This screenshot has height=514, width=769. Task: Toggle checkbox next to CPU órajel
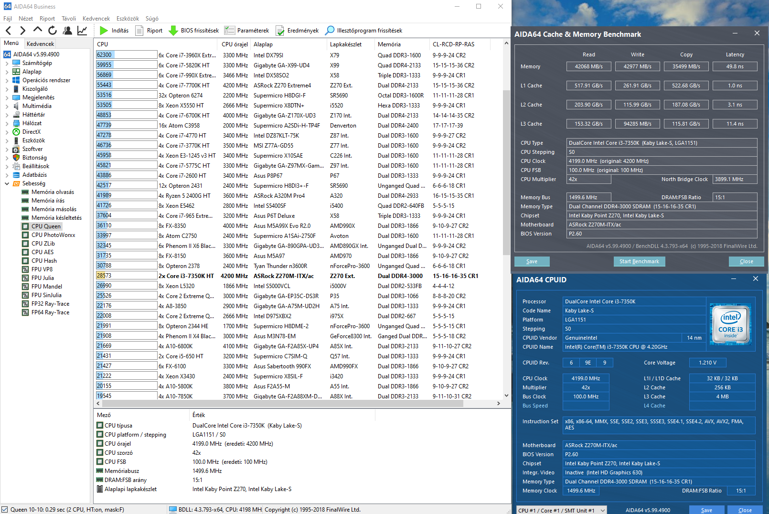point(100,443)
